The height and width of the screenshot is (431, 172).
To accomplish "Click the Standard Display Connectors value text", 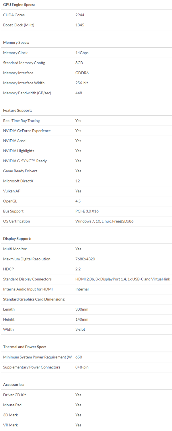I will 123,279.
